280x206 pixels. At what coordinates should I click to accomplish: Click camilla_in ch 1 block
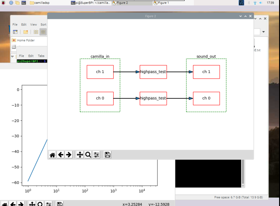(100, 72)
